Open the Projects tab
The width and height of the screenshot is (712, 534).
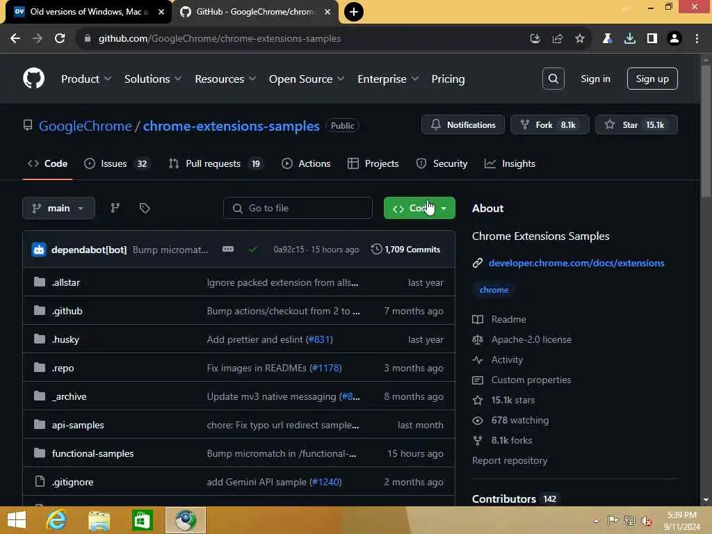click(x=373, y=163)
